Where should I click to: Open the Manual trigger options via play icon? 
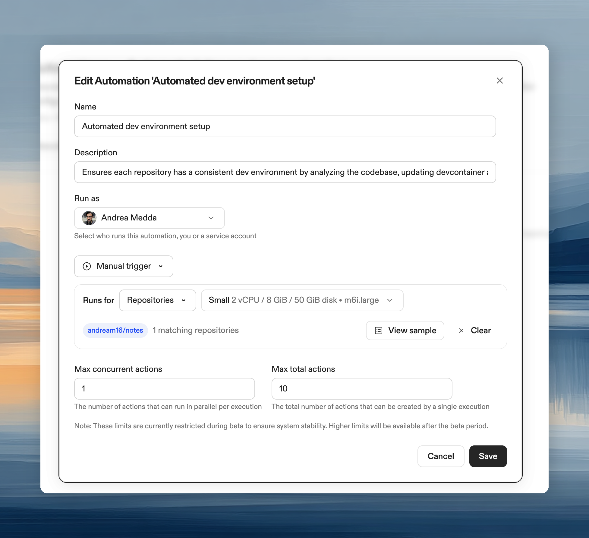point(87,266)
